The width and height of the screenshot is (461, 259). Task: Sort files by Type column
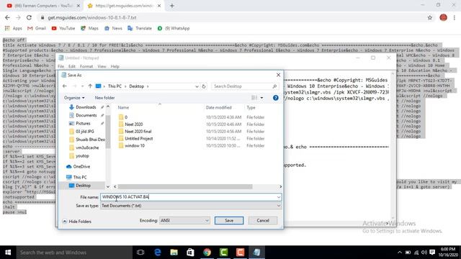coord(251,107)
